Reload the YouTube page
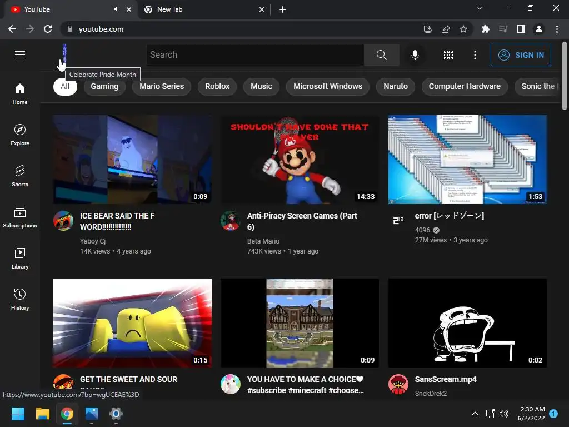 click(x=48, y=29)
